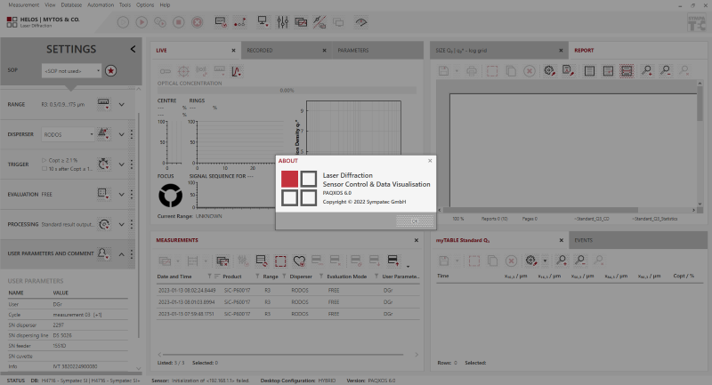Screen dimensions: 712x385
Task: Zoom in using the myTABLE magnifier plus
Action: [562, 261]
